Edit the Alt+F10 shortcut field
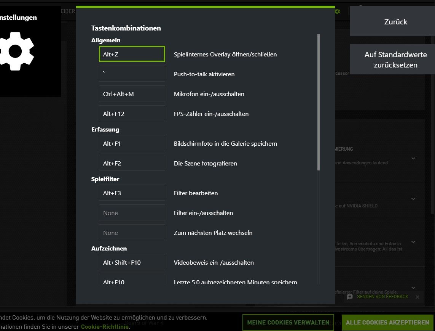 (x=132, y=279)
